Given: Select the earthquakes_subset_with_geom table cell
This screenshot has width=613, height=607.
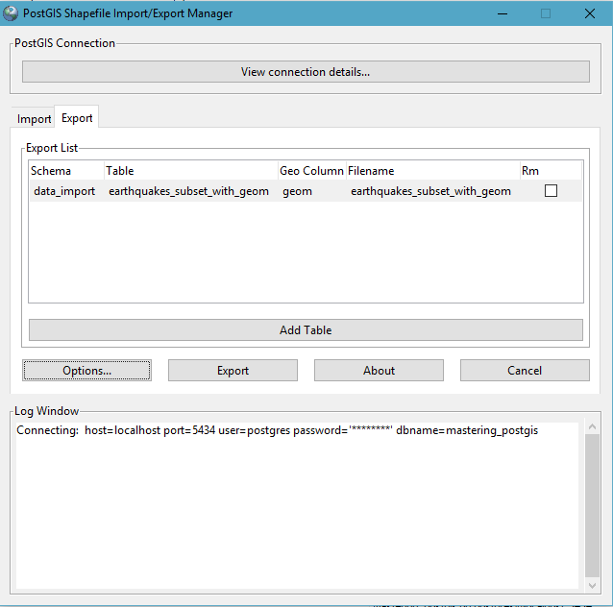Looking at the screenshot, I should (x=189, y=191).
